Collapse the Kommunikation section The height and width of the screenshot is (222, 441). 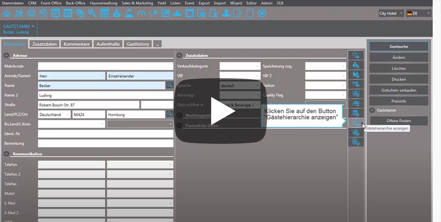(6, 154)
